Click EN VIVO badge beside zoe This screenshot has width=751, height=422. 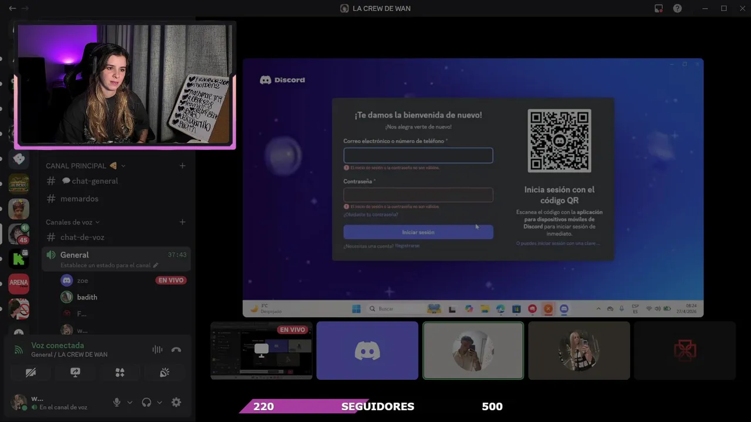(171, 280)
